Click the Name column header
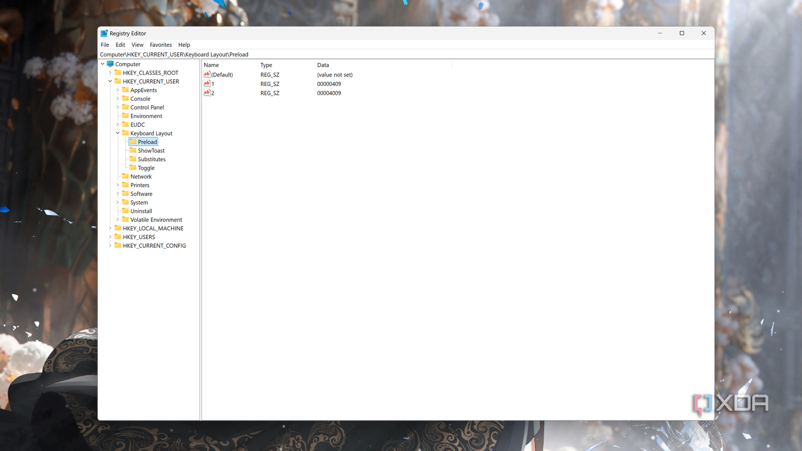This screenshot has height=451, width=802. (x=230, y=65)
